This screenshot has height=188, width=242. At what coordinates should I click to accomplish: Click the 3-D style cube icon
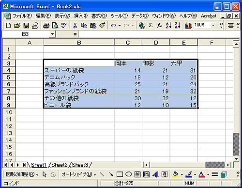(x=224, y=174)
